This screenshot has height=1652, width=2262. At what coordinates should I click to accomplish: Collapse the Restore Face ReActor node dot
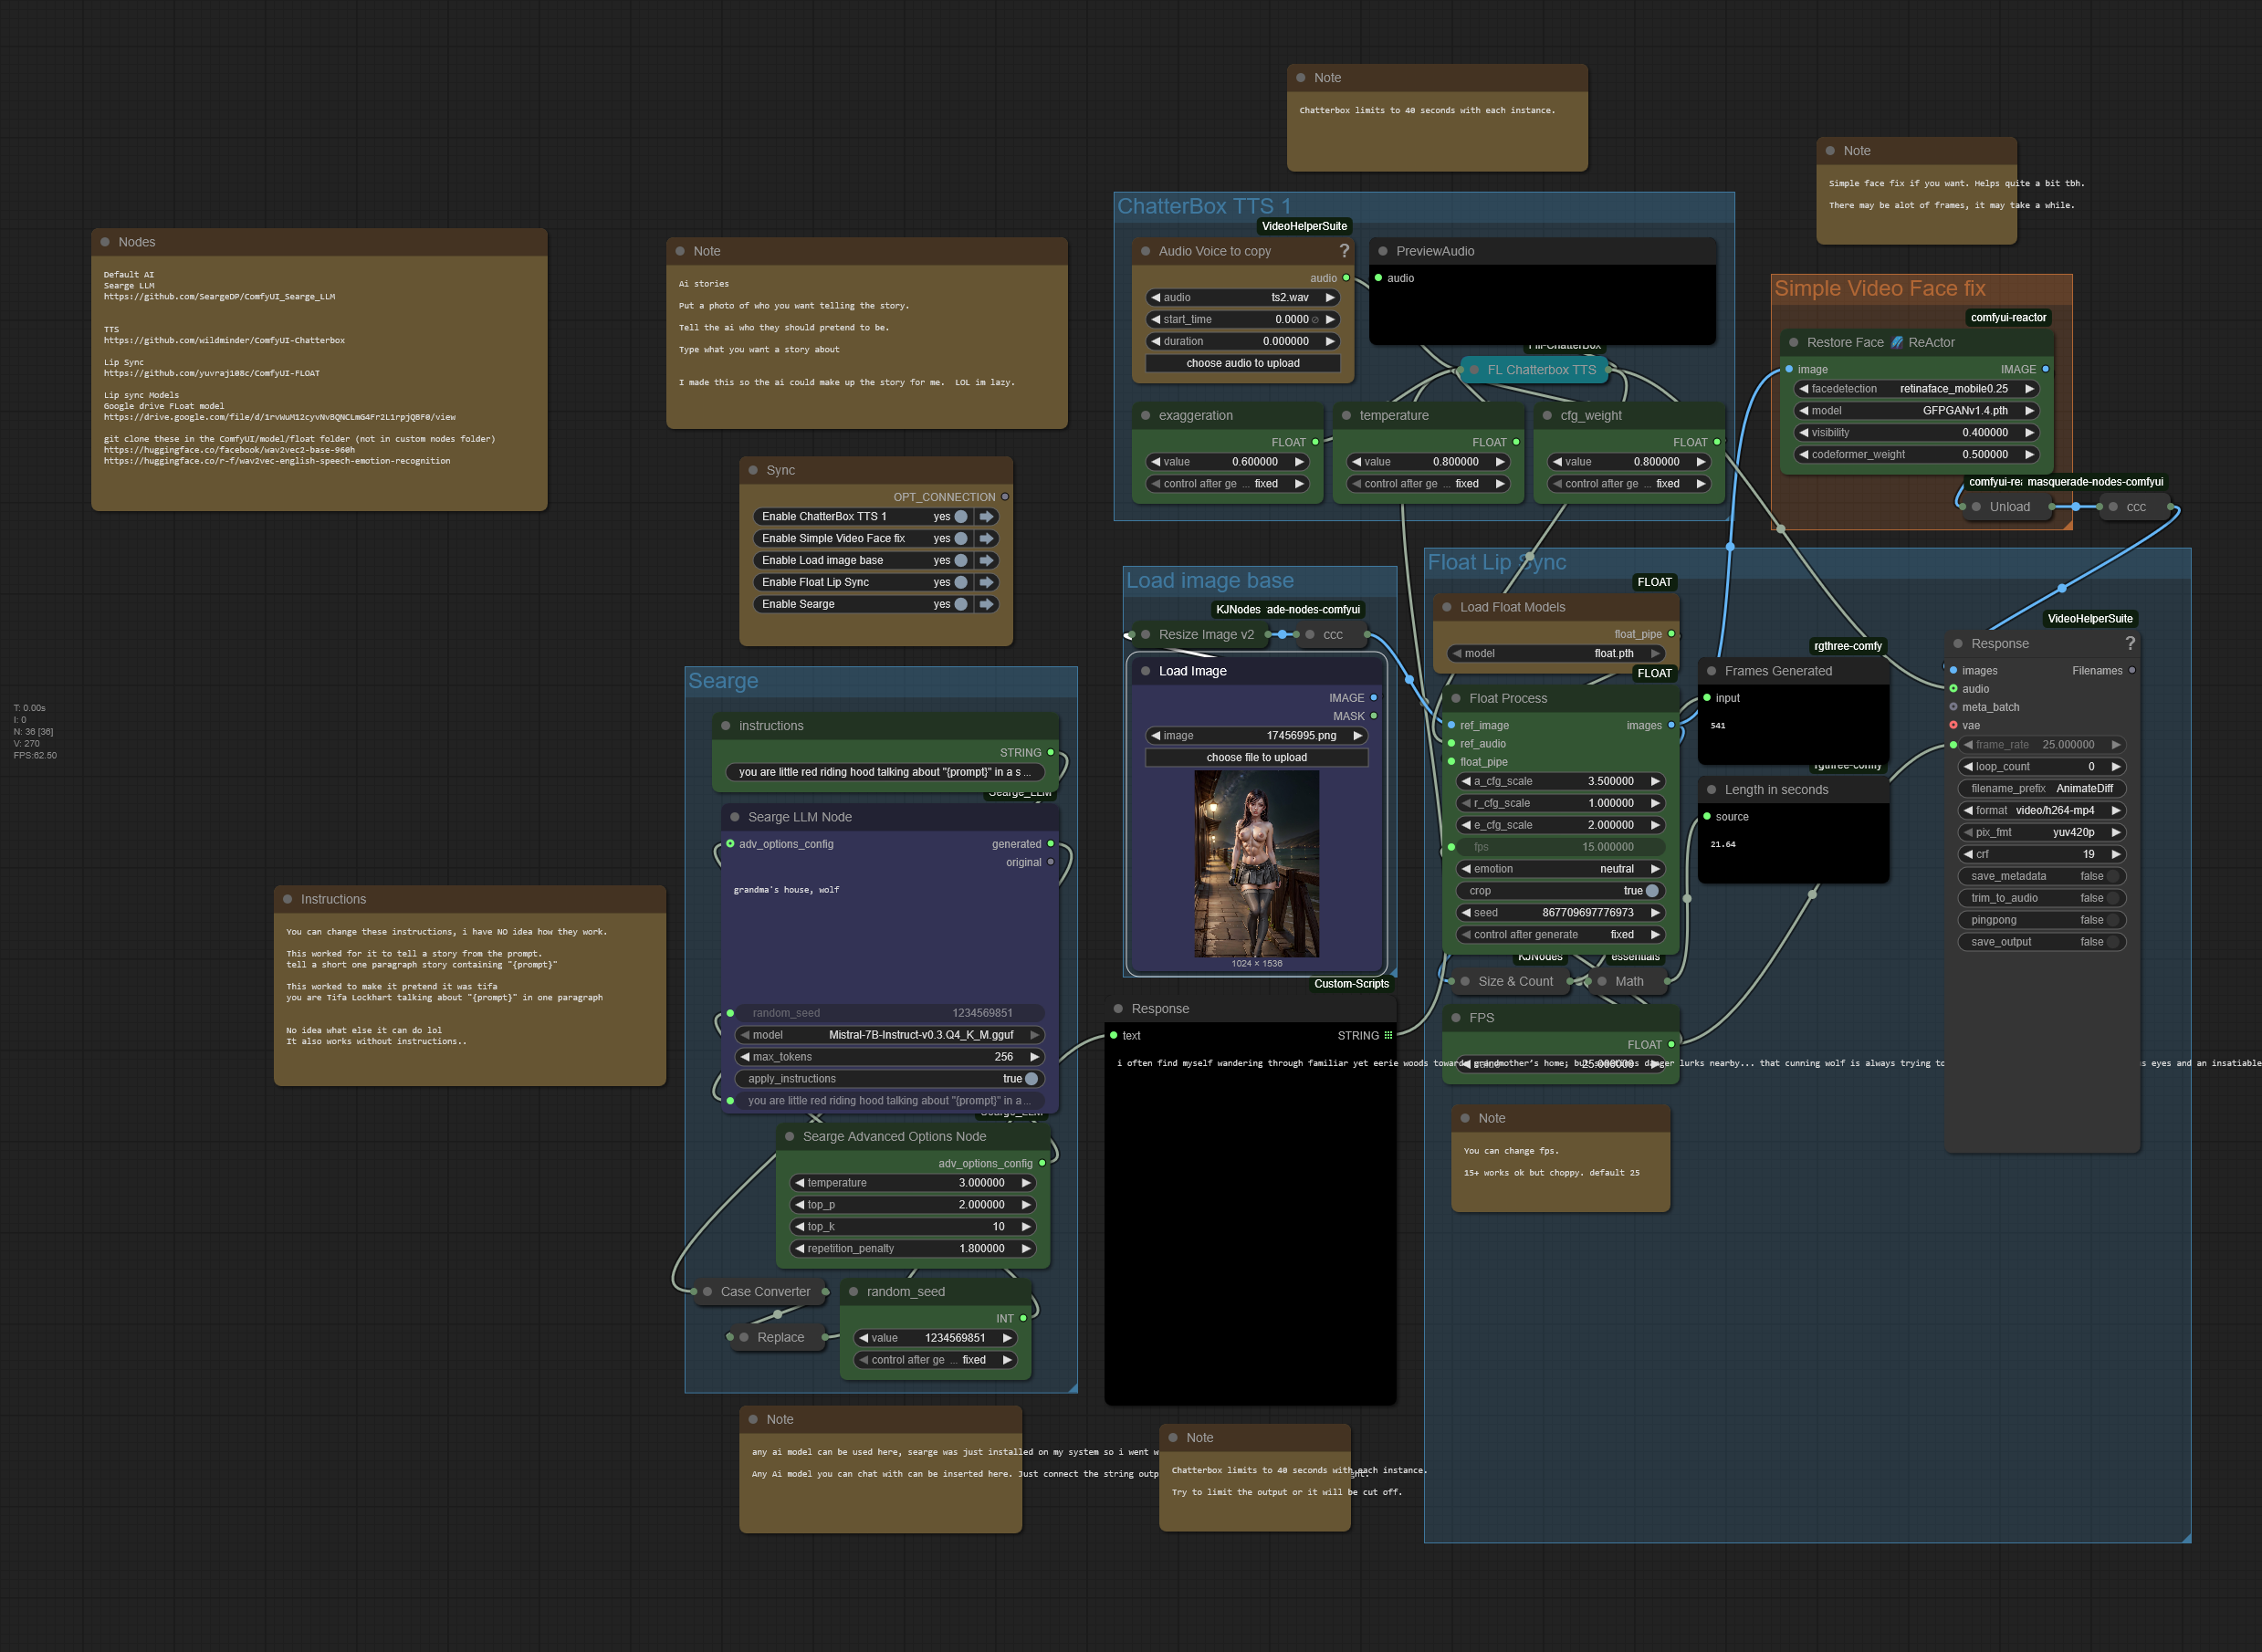(x=1794, y=343)
